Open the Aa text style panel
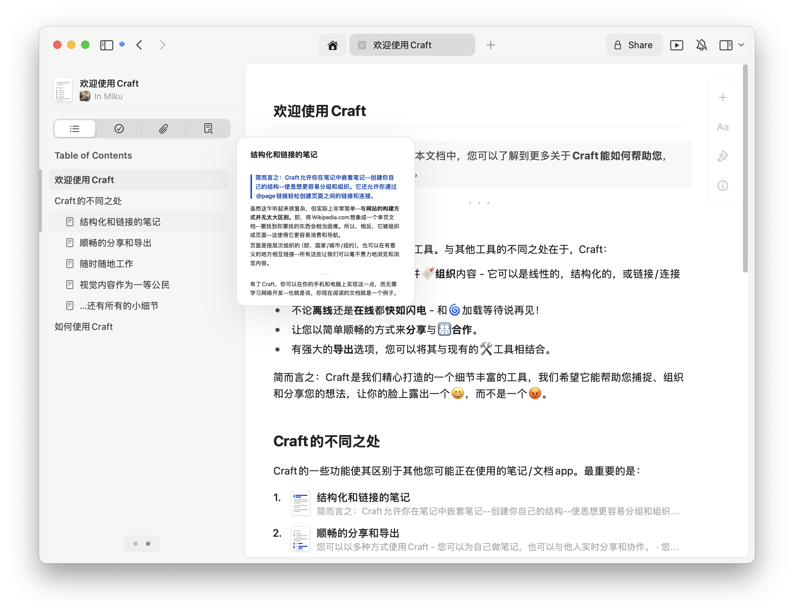The height and width of the screenshot is (615, 794). pyautogui.click(x=723, y=127)
